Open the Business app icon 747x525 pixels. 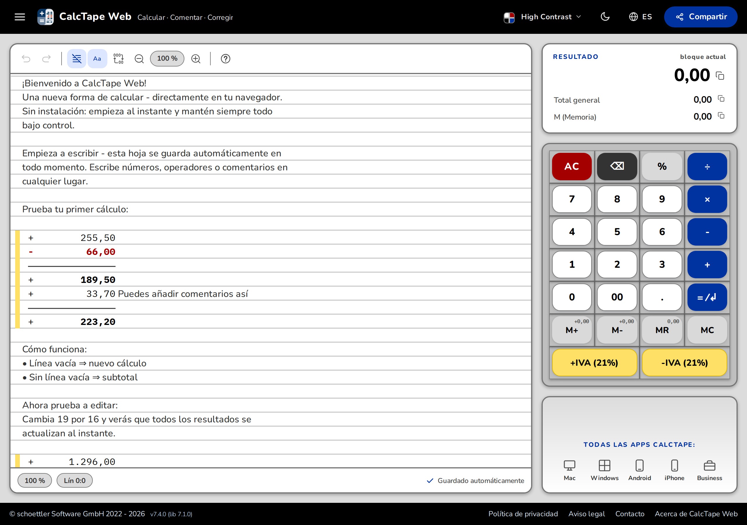click(709, 470)
